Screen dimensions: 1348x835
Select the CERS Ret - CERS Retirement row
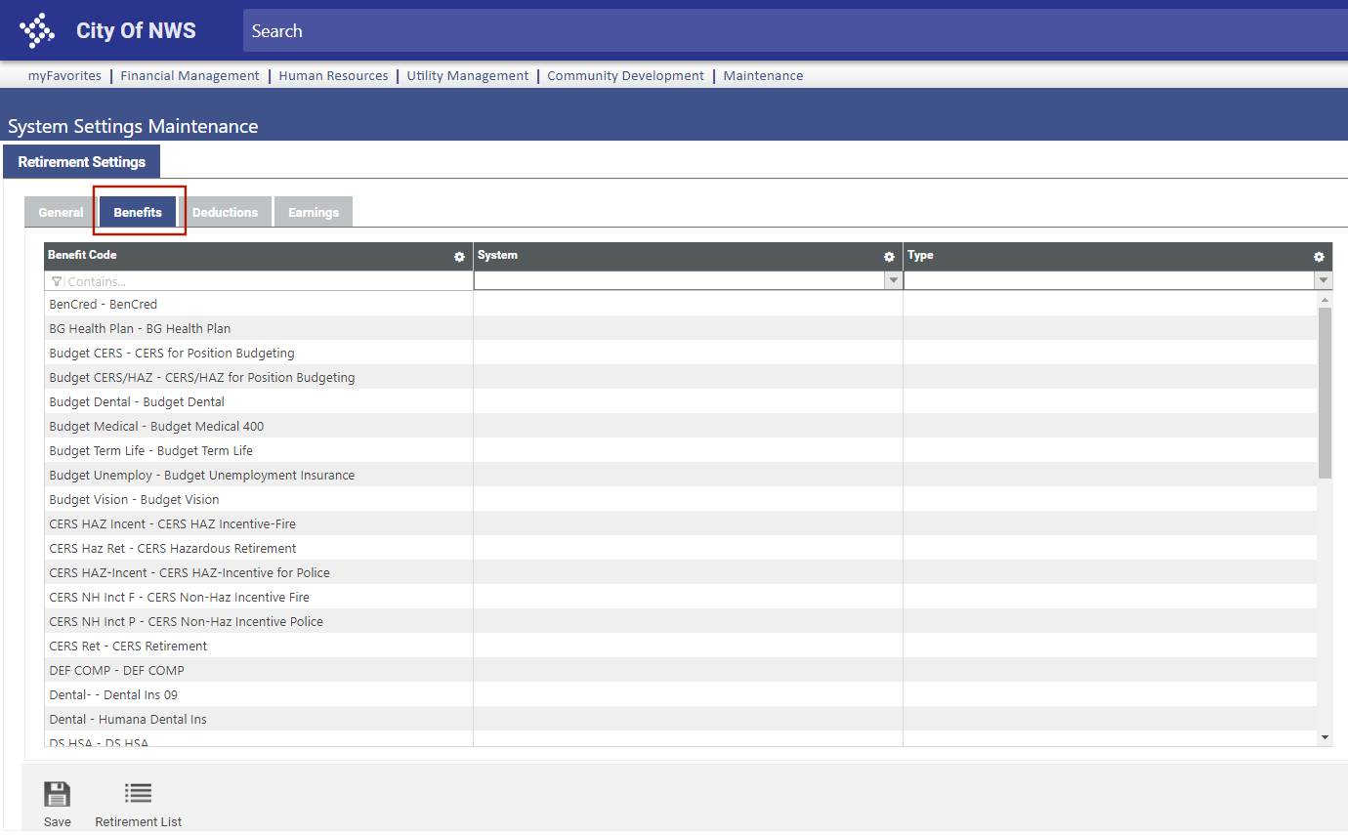pyautogui.click(x=128, y=647)
